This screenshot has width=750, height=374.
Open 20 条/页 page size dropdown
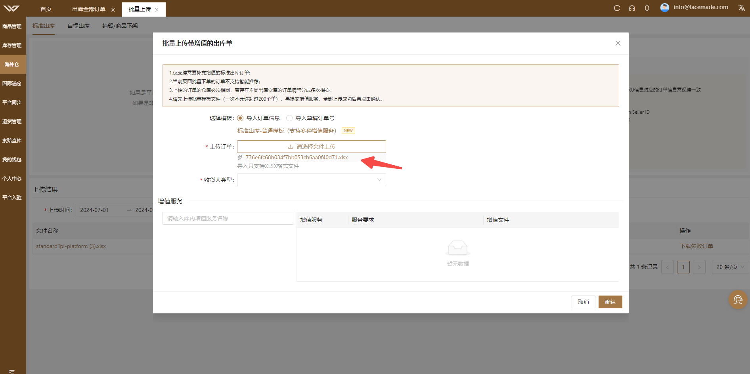pyautogui.click(x=730, y=267)
